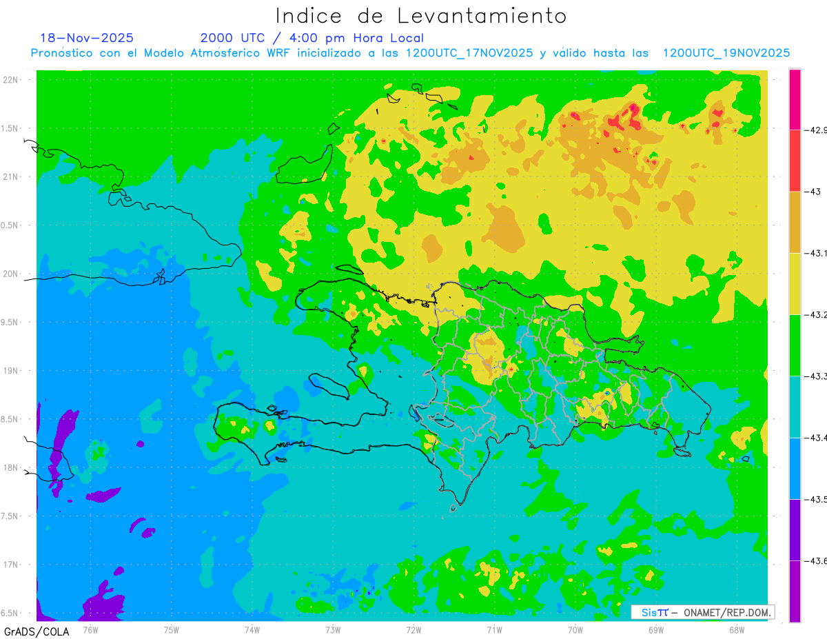Pick the orange colorbar segment
This screenshot has width=827, height=639.
[795, 222]
